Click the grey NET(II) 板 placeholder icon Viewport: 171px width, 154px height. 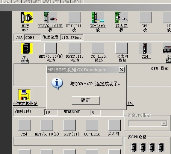click(x=74, y=17)
